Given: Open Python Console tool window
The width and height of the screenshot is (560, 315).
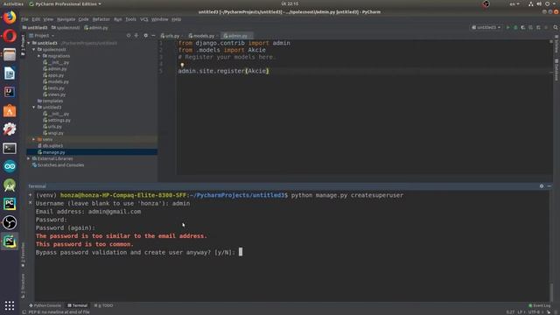Looking at the screenshot, I should (45, 305).
